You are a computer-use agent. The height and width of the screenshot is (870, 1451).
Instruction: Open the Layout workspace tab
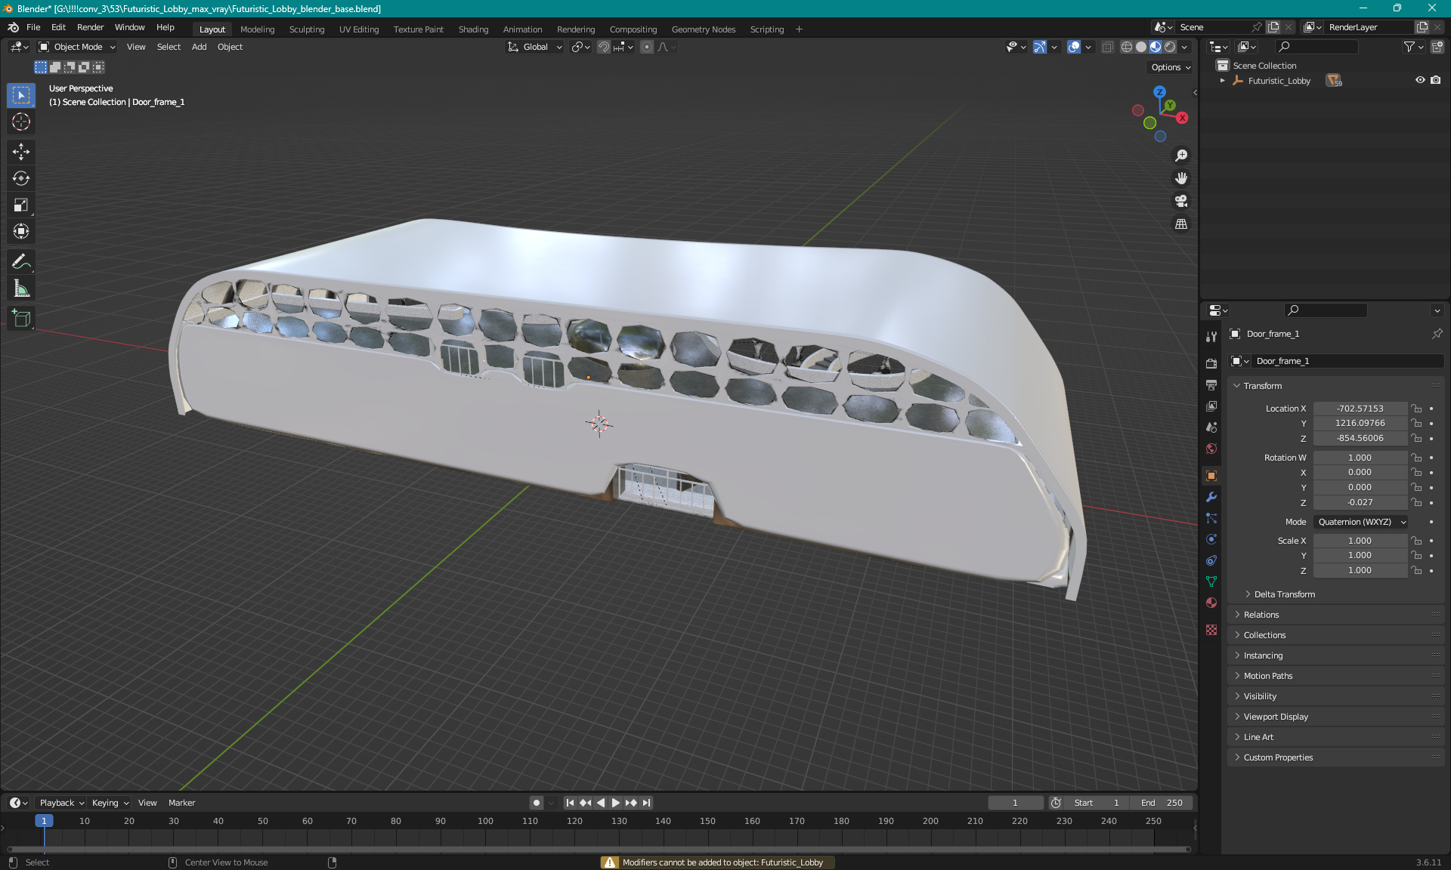point(212,28)
